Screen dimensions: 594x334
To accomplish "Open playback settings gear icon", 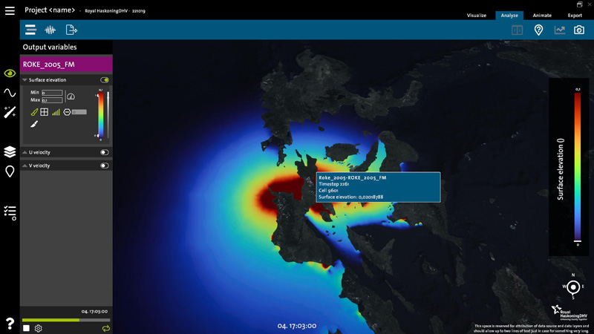I will (x=39, y=328).
